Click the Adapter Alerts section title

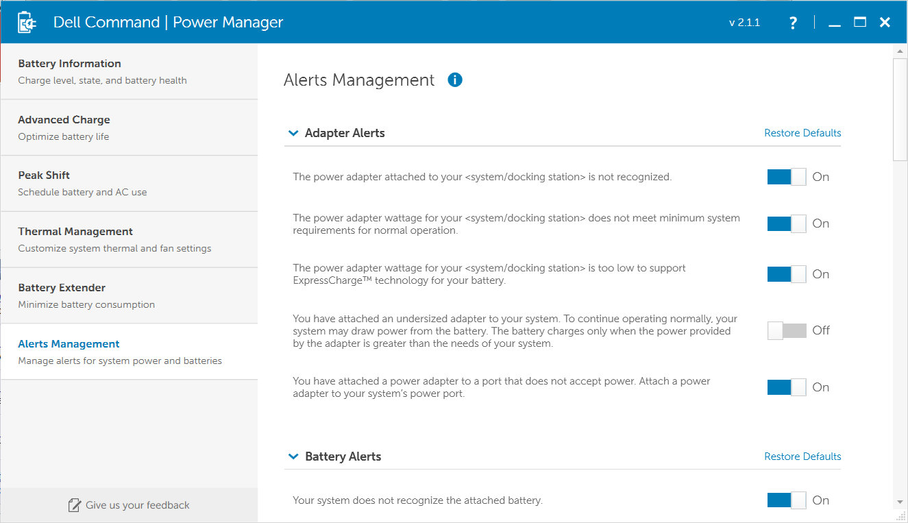[345, 133]
